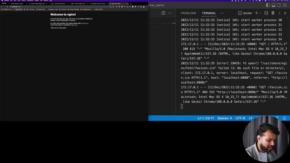Viewport: 290px width, 163px height.
Task: Click the webcam video overlay
Action: 266,139
